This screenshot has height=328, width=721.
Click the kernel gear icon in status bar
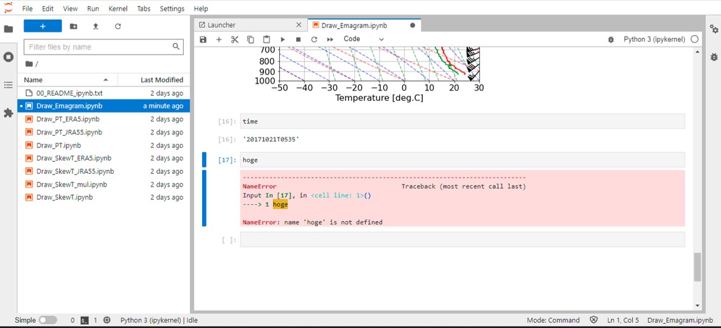point(107,320)
